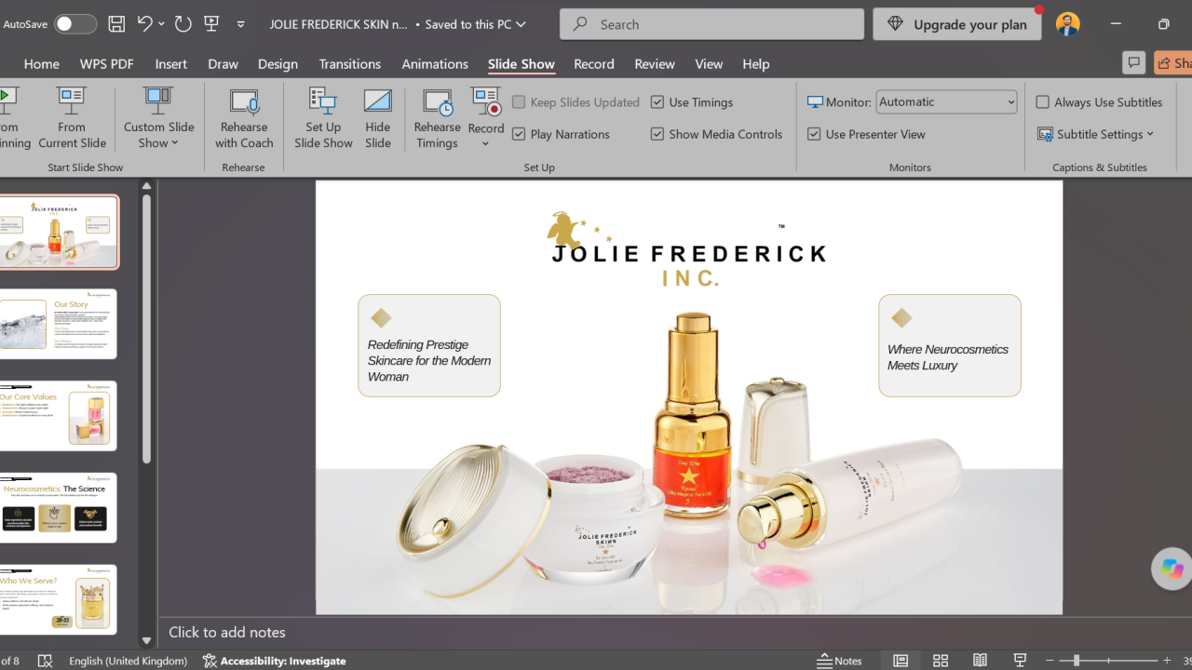Uncheck Play Narrations checkbox
This screenshot has height=670, width=1192.
pos(519,134)
